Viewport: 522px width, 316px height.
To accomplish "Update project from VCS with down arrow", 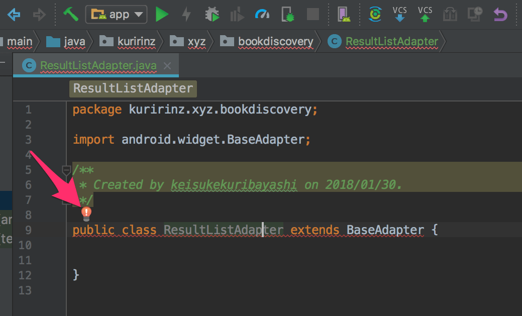I will [399, 14].
